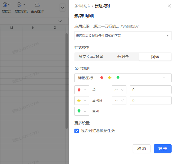The image size is (177, 164).
Task: Open the green down arrow icon selector
Action: (x=81, y=111)
